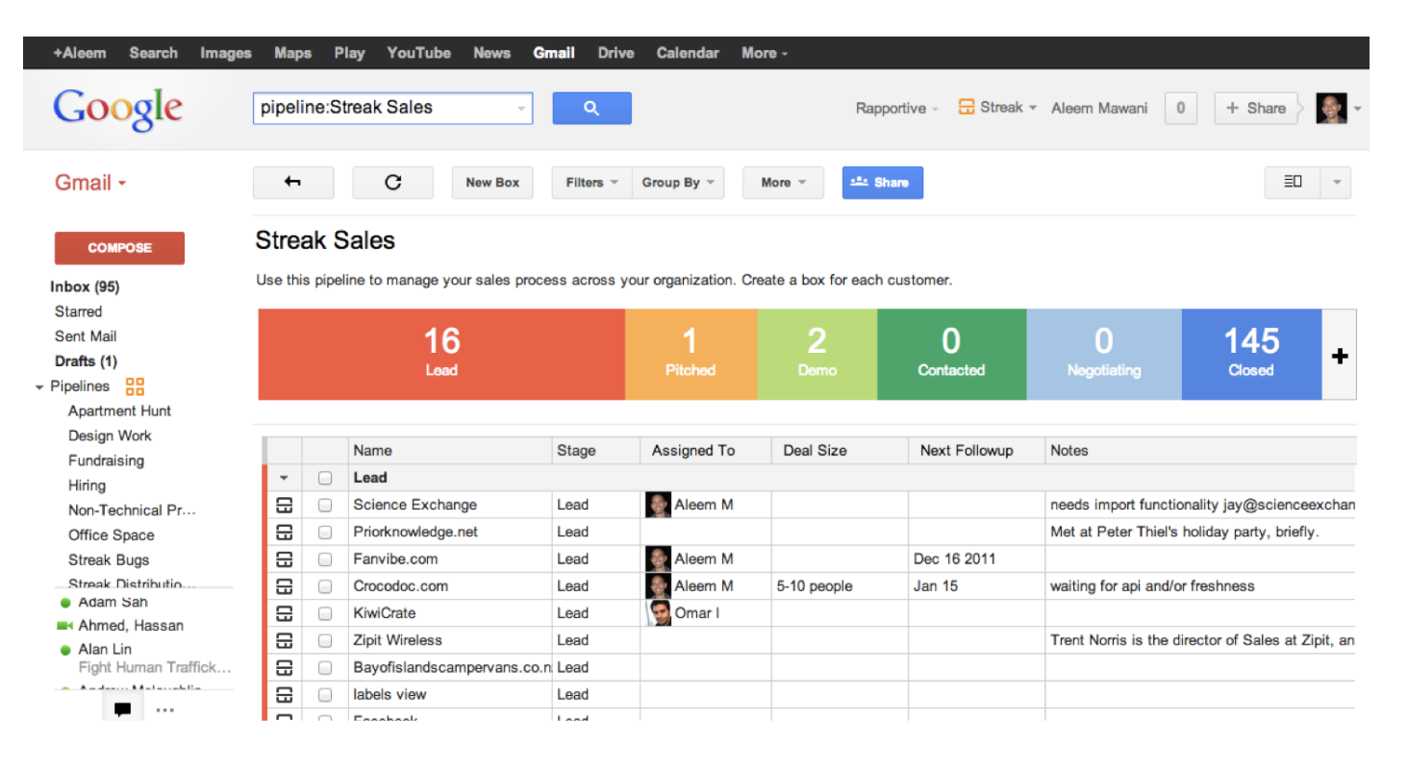The height and width of the screenshot is (771, 1408).
Task: Check the labels view row checkbox
Action: point(325,694)
